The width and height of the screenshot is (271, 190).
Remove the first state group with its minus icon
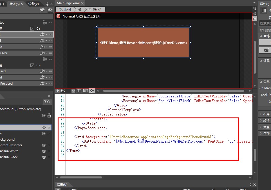point(50,23)
